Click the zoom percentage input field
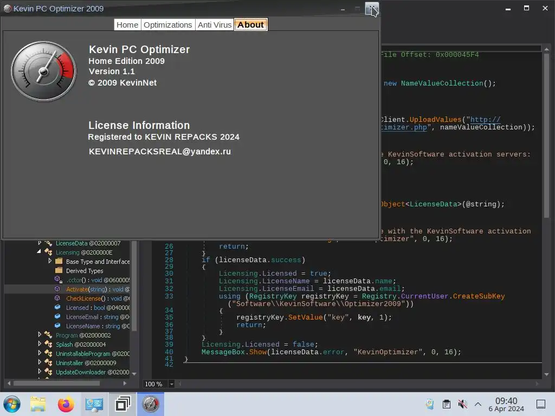The width and height of the screenshot is (555, 416). click(x=156, y=384)
